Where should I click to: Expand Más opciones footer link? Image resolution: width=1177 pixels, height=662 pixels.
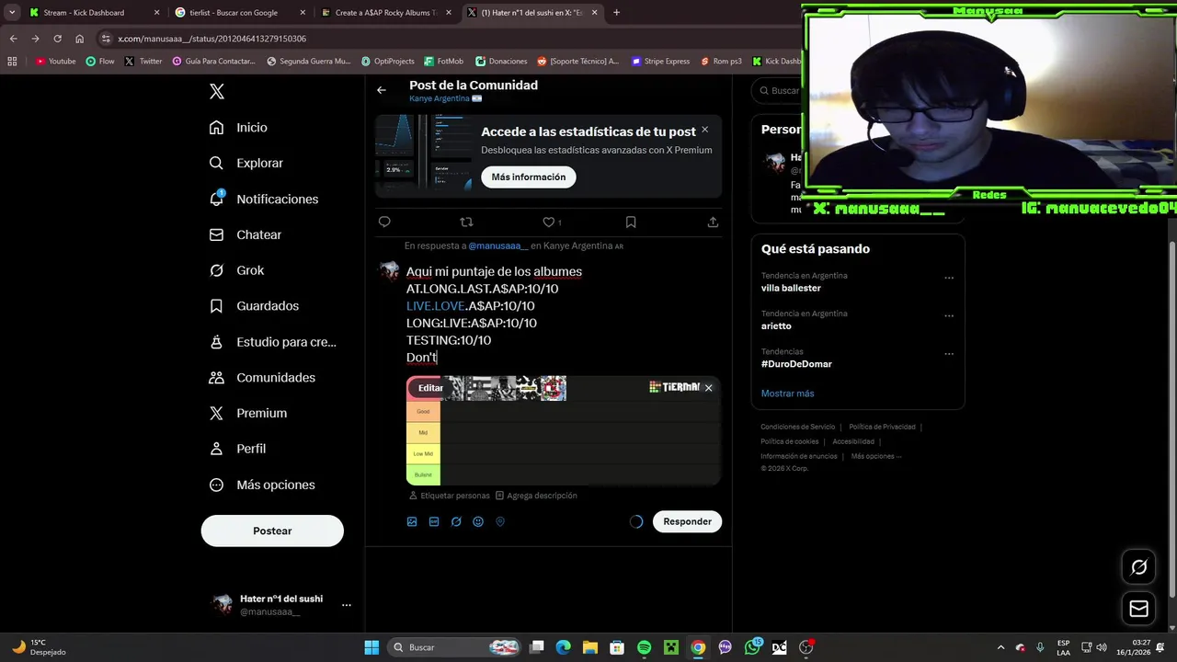(876, 456)
